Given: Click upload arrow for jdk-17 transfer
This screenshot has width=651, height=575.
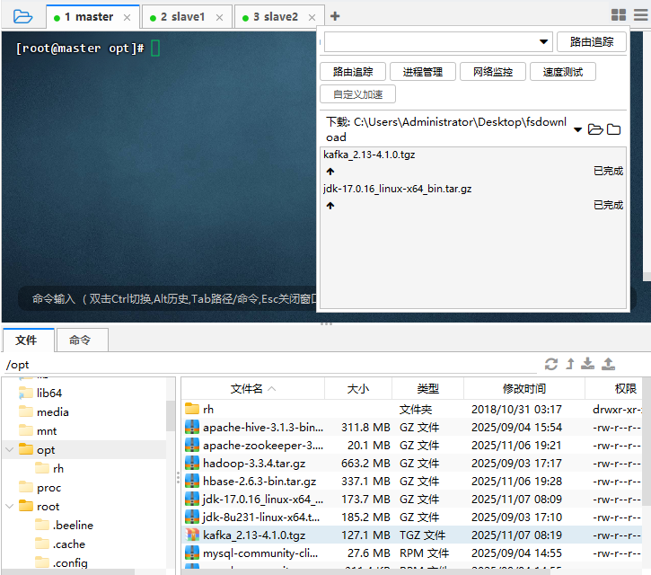Looking at the screenshot, I should tap(330, 205).
